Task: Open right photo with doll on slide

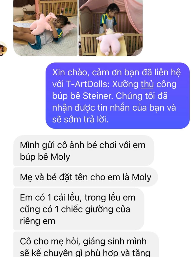Action: pos(110,28)
